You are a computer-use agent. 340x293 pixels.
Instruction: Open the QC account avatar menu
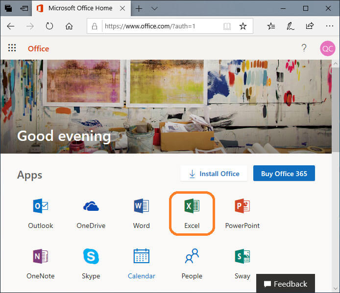[327, 48]
